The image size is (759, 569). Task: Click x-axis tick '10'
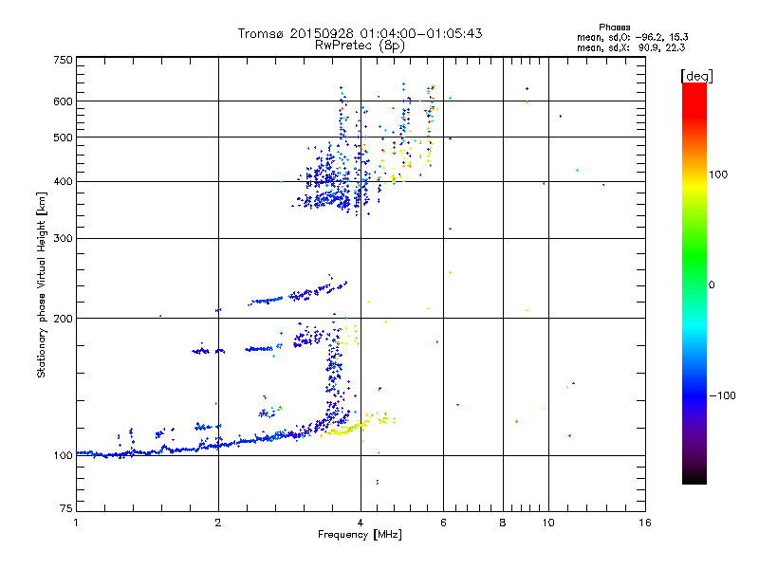pos(548,523)
